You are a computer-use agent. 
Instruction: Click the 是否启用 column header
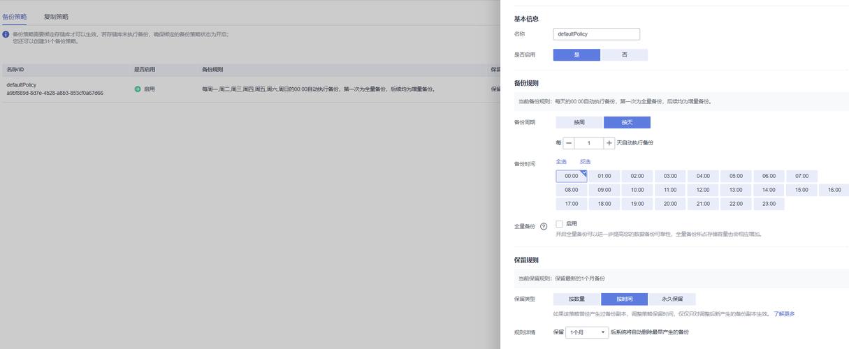pos(145,70)
